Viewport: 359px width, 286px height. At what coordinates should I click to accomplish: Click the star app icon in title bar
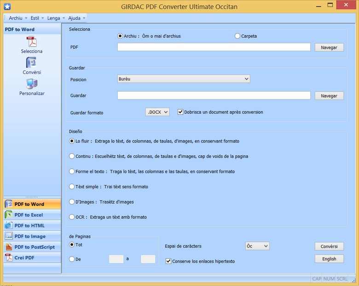tap(7, 6)
